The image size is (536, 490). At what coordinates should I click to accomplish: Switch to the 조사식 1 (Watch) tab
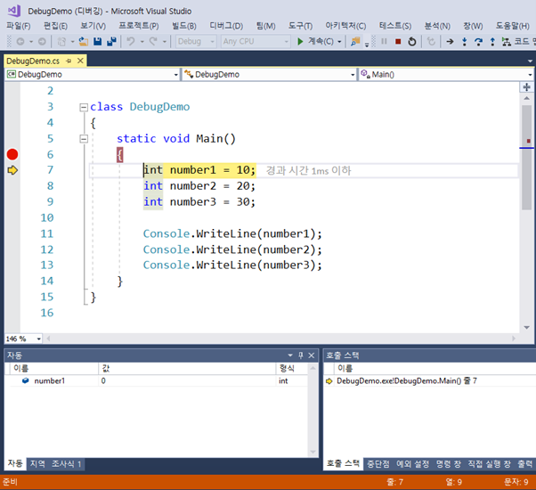(x=67, y=463)
